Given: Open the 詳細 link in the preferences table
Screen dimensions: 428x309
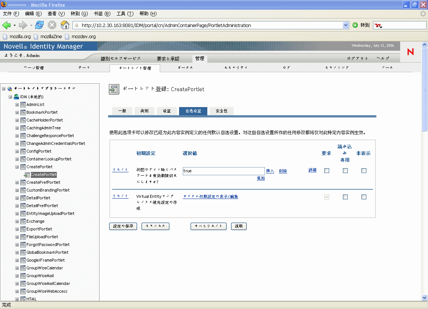Looking at the screenshot, I should click(x=312, y=170).
